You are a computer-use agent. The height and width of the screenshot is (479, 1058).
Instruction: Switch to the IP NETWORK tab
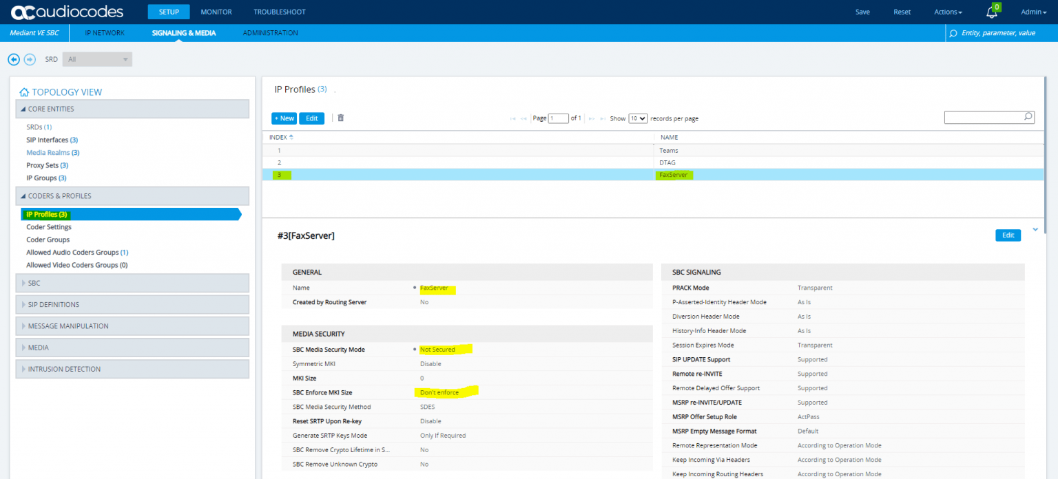pyautogui.click(x=105, y=32)
